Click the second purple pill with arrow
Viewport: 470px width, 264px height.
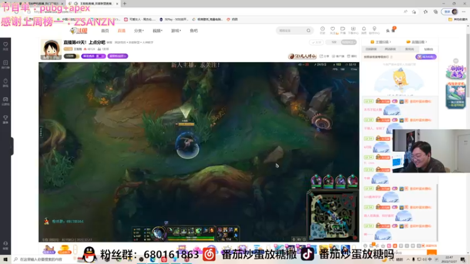118,56
